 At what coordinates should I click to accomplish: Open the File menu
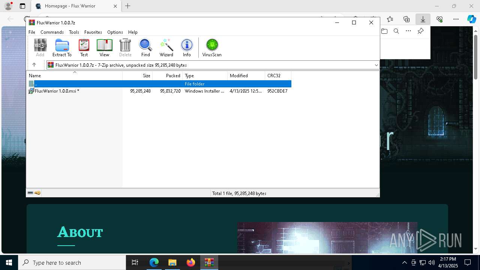32,32
